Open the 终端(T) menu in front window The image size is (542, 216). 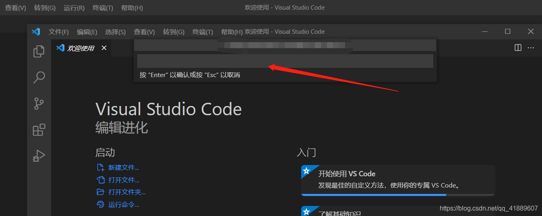[203, 32]
